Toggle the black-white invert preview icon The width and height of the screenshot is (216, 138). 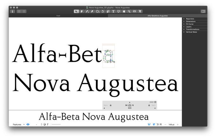click(x=44, y=125)
